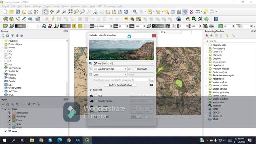Create a new project with blank page icon
This screenshot has width=256, height=144.
click(x=5, y=12)
